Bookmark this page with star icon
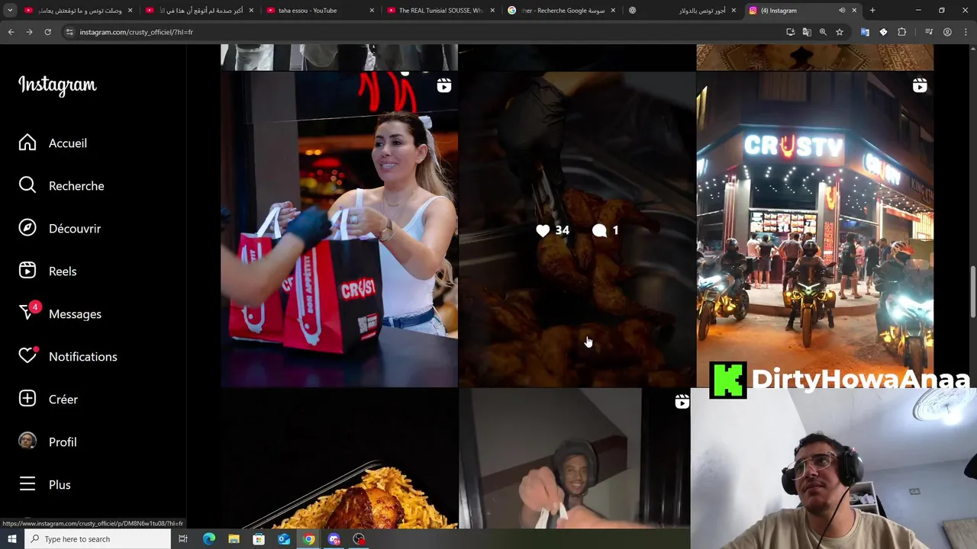 point(840,32)
